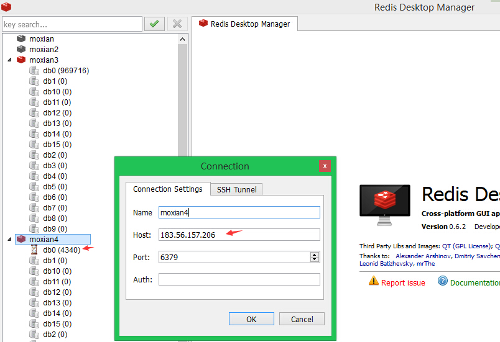
Task: Click database icon of db0 (969716)
Action: pos(34,71)
